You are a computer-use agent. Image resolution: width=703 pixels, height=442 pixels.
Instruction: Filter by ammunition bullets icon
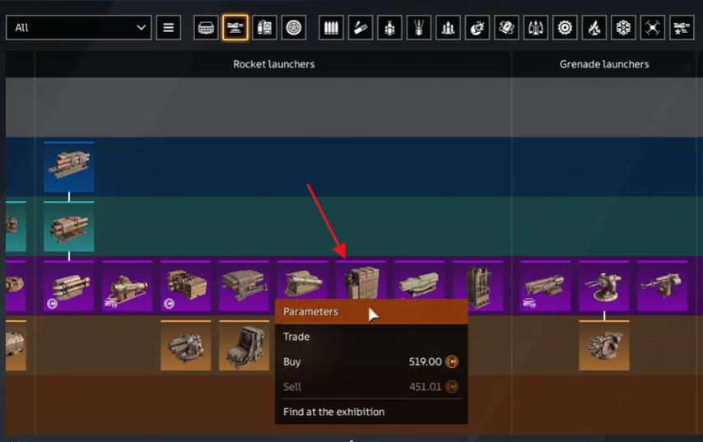[x=331, y=28]
